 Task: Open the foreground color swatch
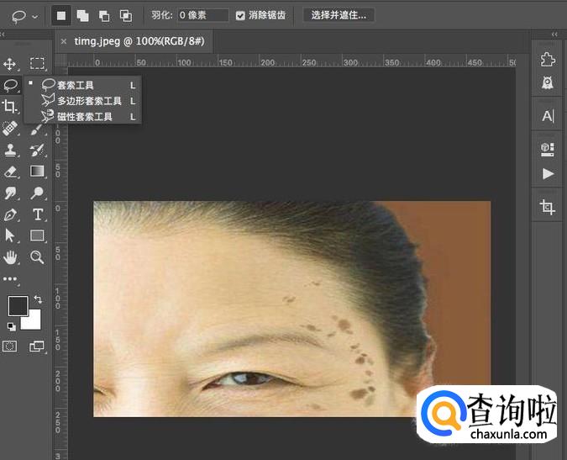click(17, 304)
